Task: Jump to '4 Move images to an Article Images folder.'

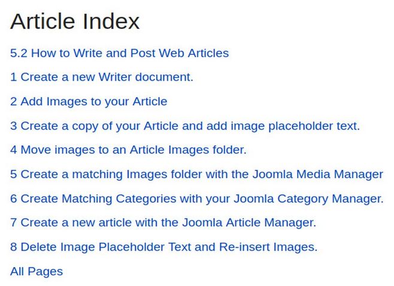Action: pos(128,150)
